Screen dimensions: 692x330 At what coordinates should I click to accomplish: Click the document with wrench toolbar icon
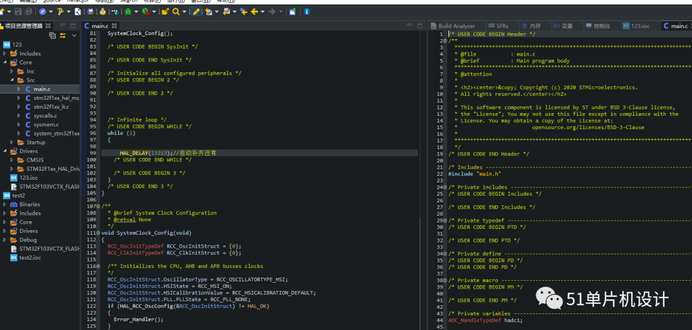pyautogui.click(x=78, y=12)
